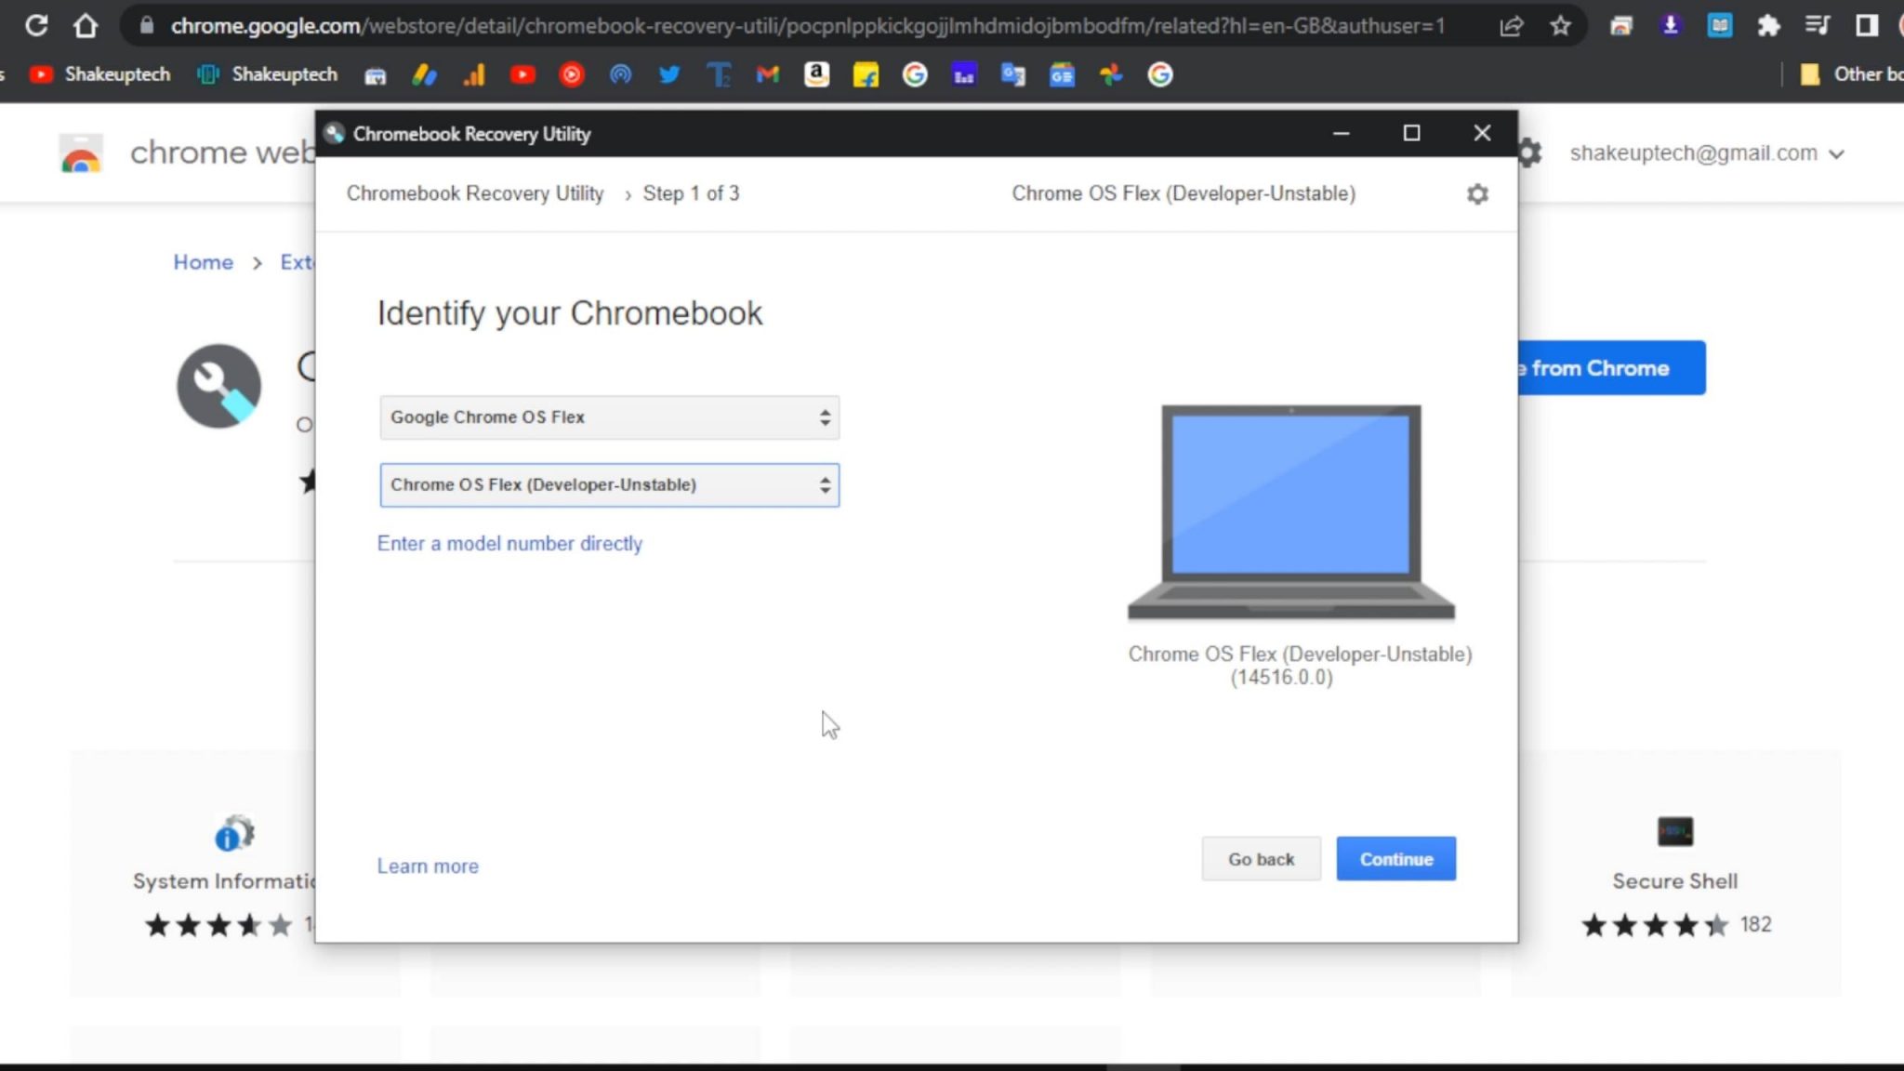Open the media control playlist icon
This screenshot has width=1904, height=1071.
[x=1818, y=26]
